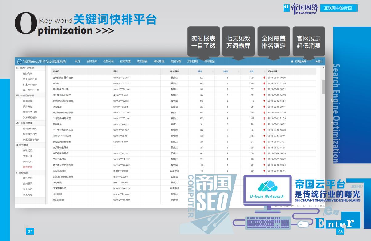371x241 pixels.
Task: Click the user account icon in header
Action: coord(292,61)
